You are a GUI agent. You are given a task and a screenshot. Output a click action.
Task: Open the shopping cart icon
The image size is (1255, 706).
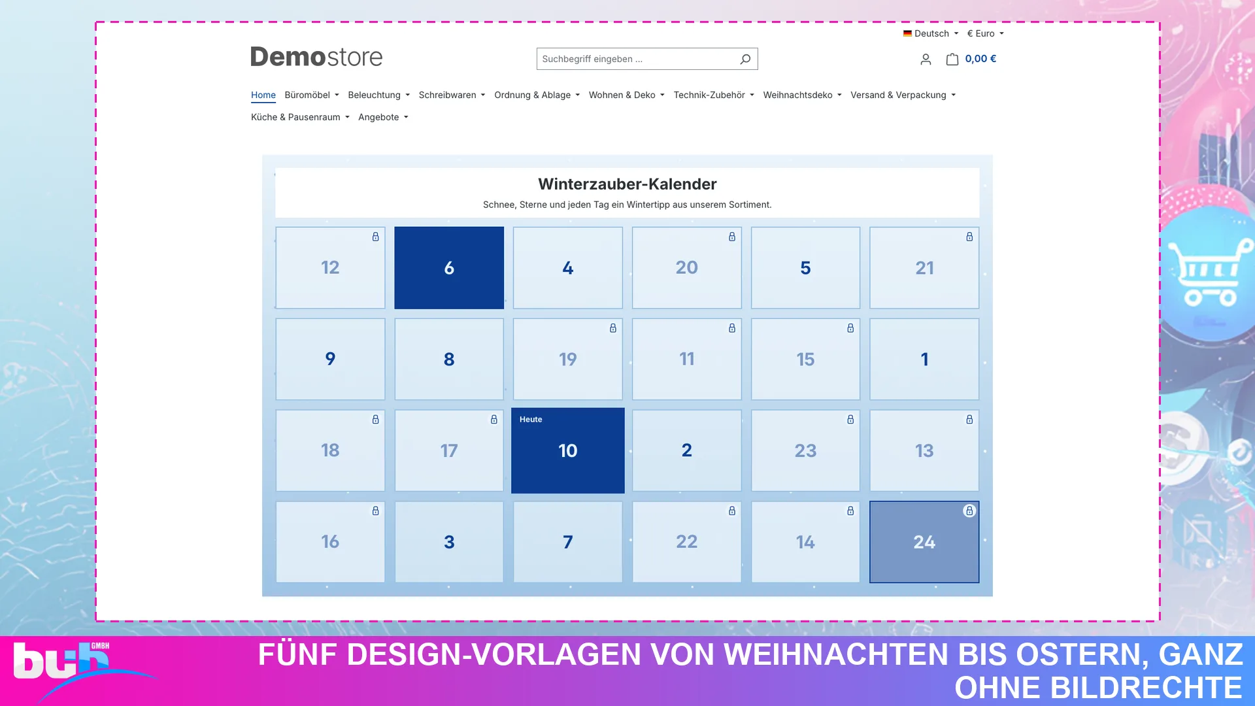pos(952,59)
